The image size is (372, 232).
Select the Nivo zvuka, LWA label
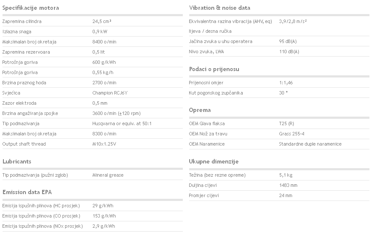206,52
